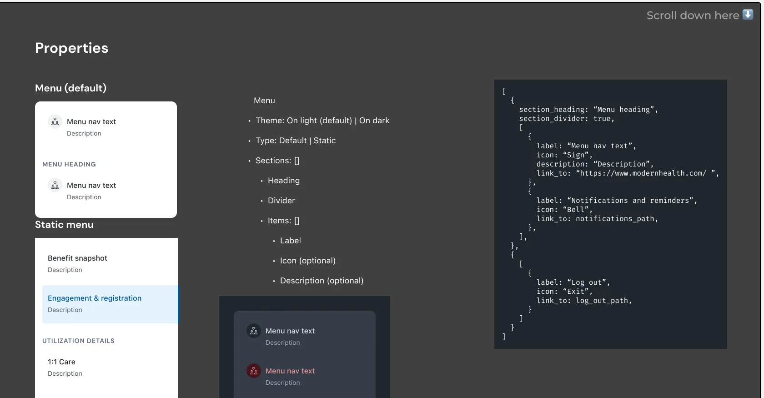Click the section_divider: true line
The image size is (764, 398).
tap(567, 119)
